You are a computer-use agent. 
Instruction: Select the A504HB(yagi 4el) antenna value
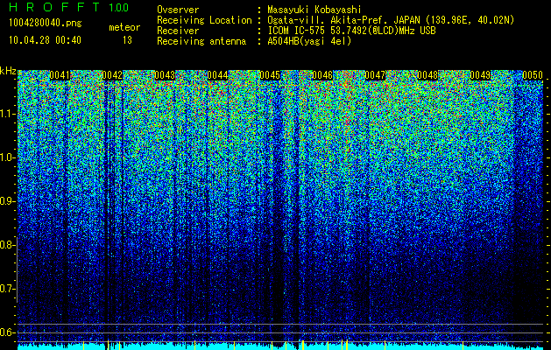click(309, 41)
